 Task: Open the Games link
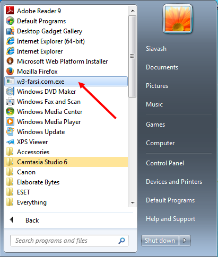pos(155,125)
